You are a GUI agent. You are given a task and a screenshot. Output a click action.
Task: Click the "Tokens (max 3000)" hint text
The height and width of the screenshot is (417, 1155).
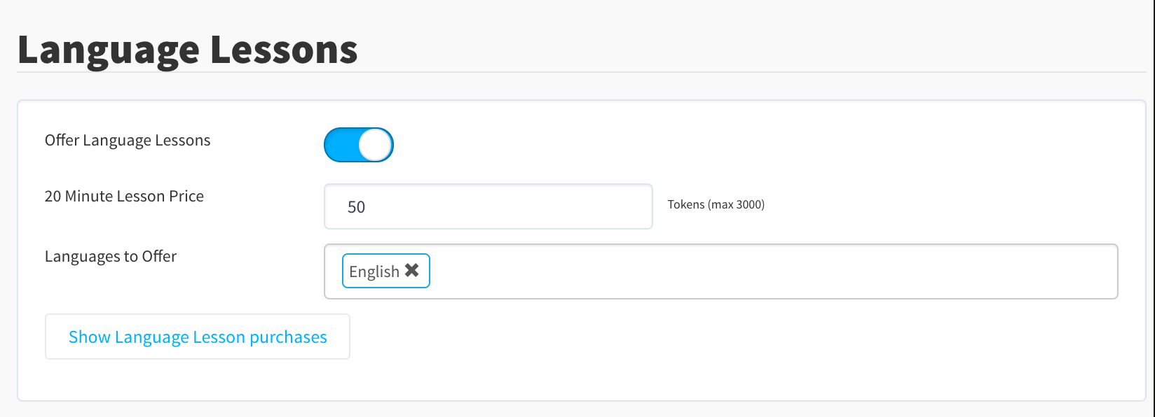(x=716, y=204)
